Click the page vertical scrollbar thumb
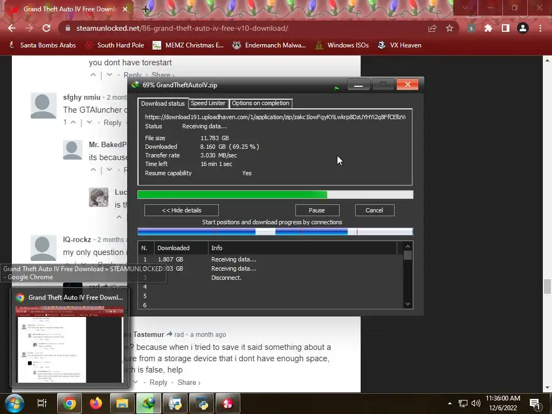Image resolution: width=552 pixels, height=414 pixels. 547,286
